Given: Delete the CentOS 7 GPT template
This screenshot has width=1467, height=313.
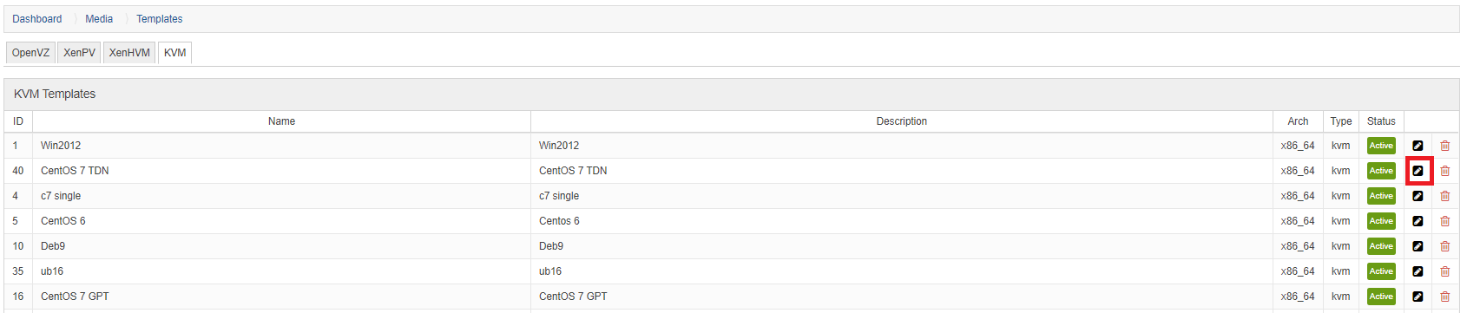Looking at the screenshot, I should (1444, 297).
